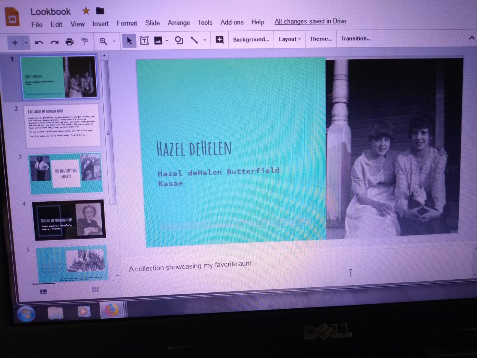477x358 pixels.
Task: Add a new slide with the plus button
Action: click(15, 42)
